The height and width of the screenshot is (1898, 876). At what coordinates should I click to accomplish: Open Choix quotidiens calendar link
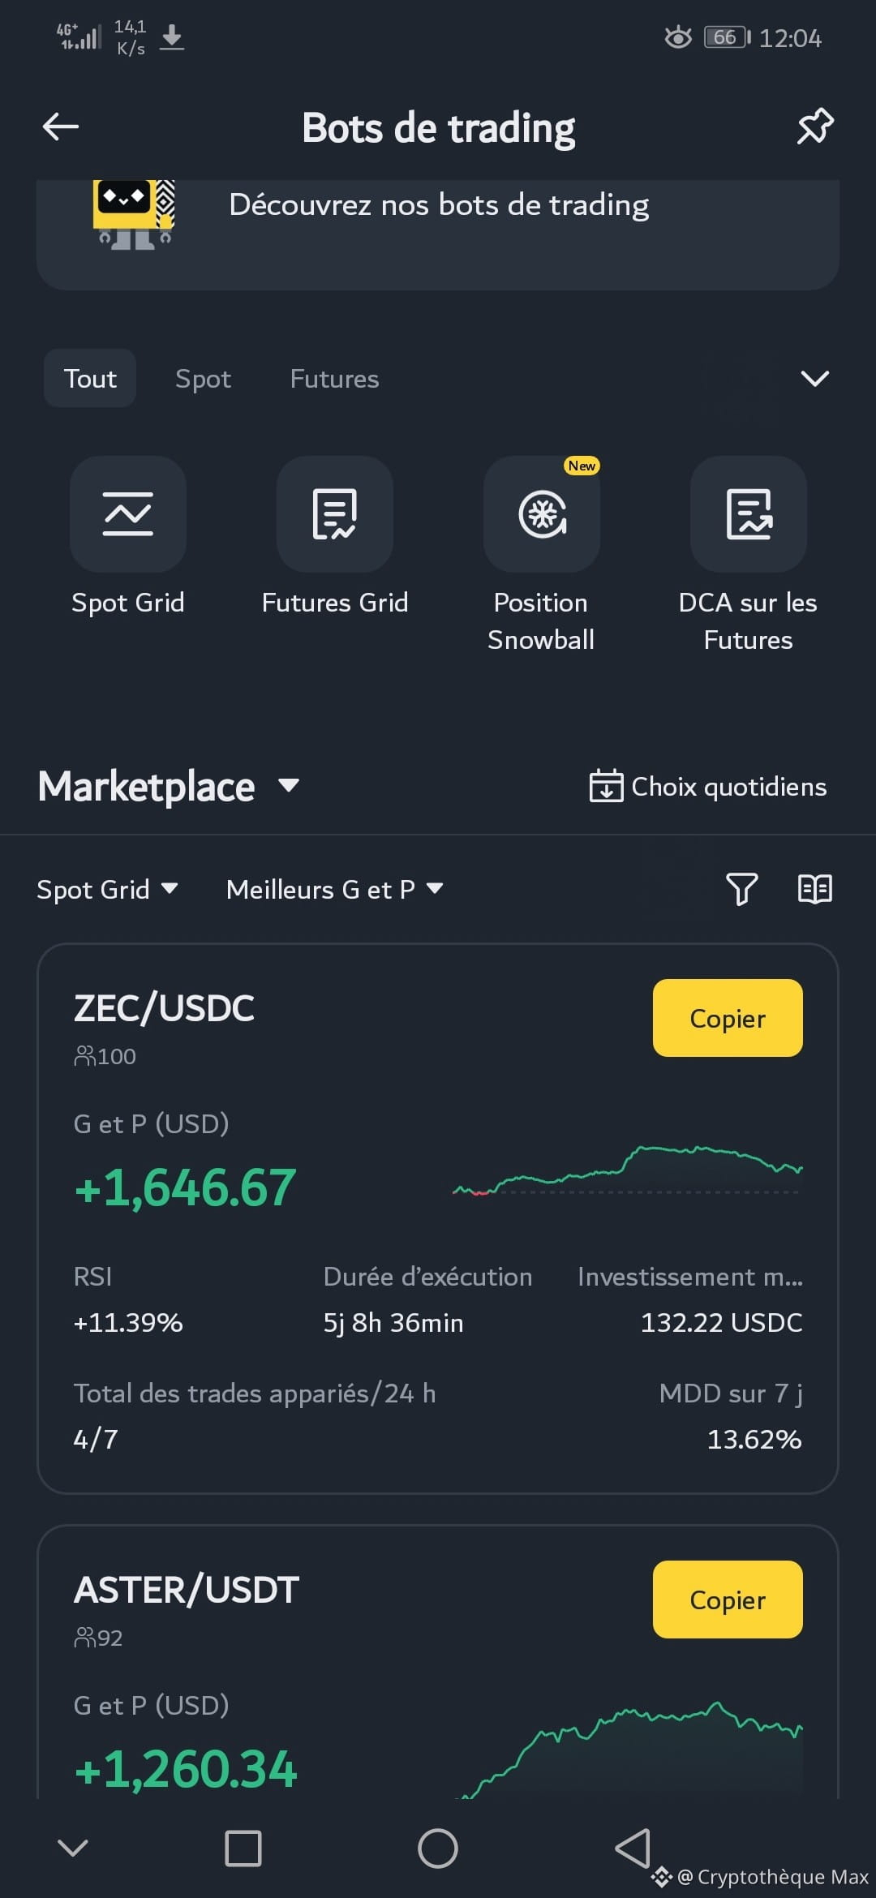coord(708,786)
